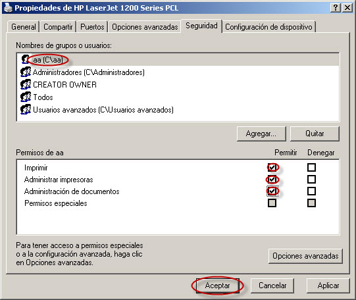
Task: Check Denegar for Administrar impresoras
Action: [311, 179]
